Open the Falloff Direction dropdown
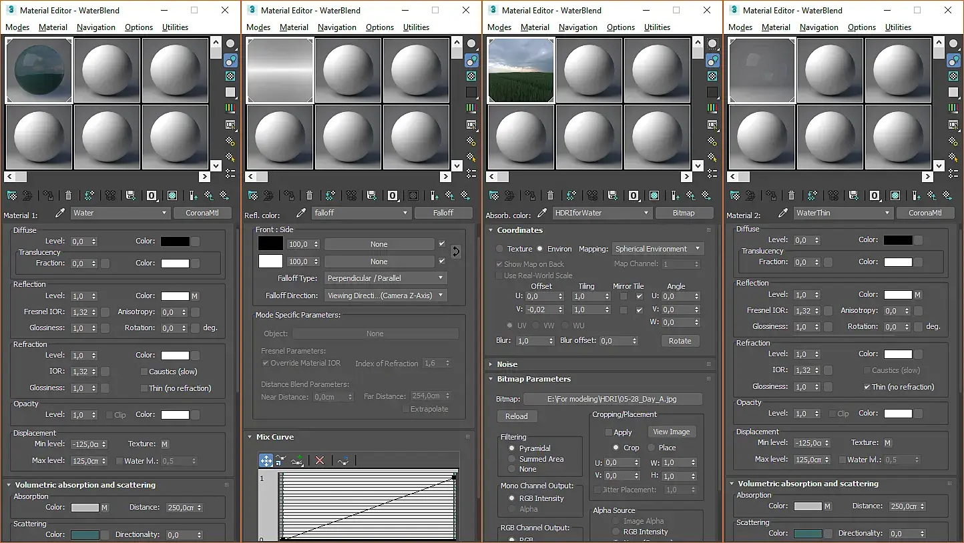Viewport: 964px width, 543px height. click(x=386, y=296)
